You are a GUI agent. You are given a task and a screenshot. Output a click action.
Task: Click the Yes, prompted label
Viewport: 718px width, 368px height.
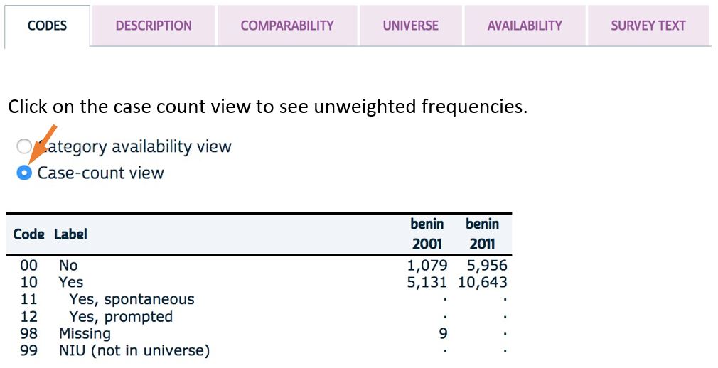(121, 316)
